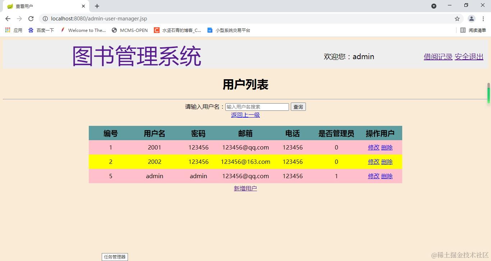Open the MCMS-OPEN bookmark
Viewport: 491px width, 261px height.
pyautogui.click(x=129, y=30)
